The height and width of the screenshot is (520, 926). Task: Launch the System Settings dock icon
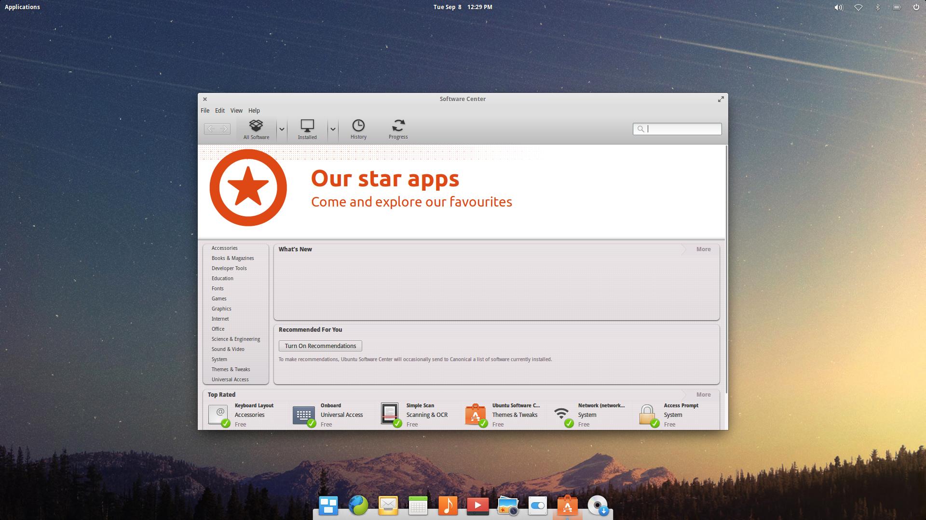[x=538, y=506]
